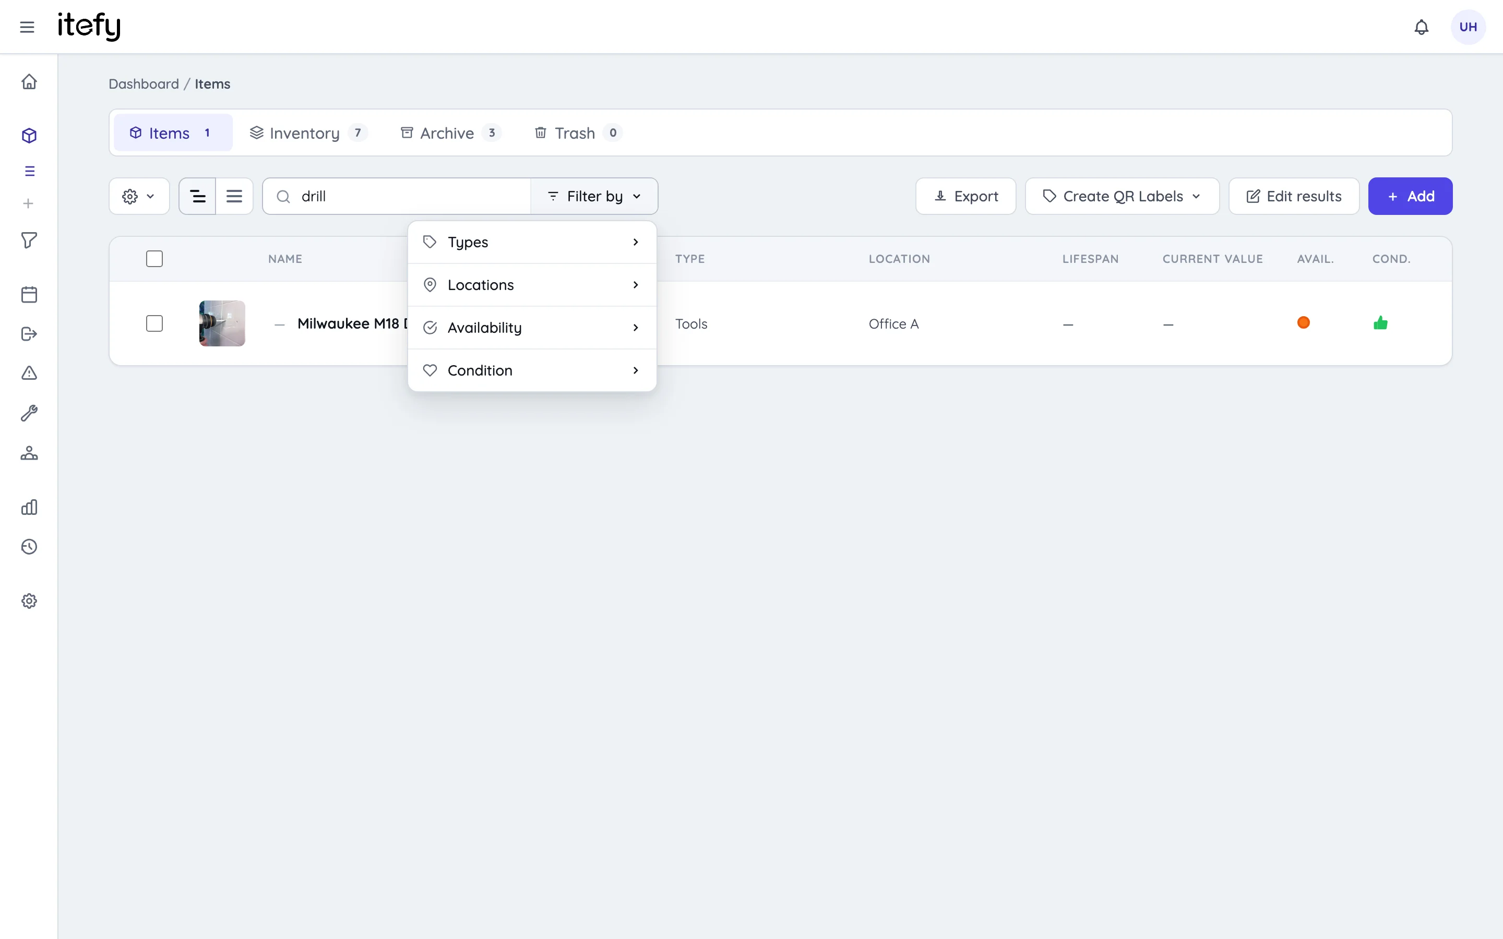This screenshot has width=1503, height=939.
Task: Go to Dashboard breadcrumb link
Action: click(144, 84)
